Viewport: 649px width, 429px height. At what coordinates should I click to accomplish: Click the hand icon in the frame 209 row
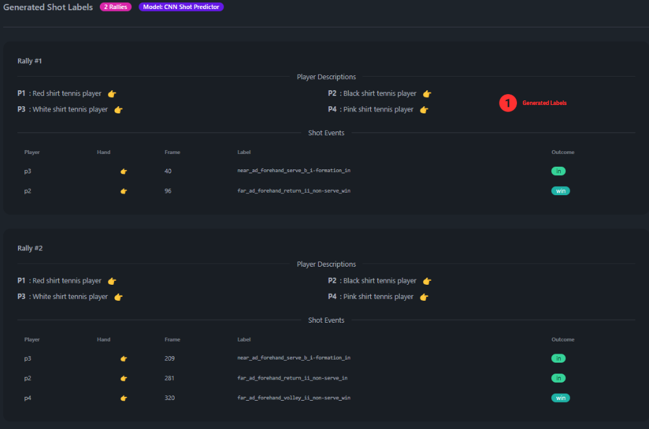(x=124, y=358)
